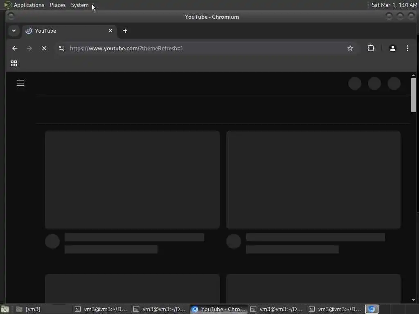This screenshot has width=419, height=314.
Task: Bookmark this page with the star icon
Action: 350,48
